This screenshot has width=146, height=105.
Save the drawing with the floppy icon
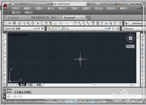coord(14,23)
